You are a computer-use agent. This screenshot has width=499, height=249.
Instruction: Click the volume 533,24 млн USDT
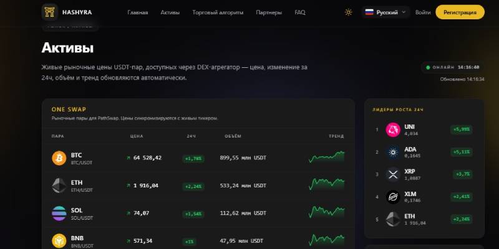243,186
